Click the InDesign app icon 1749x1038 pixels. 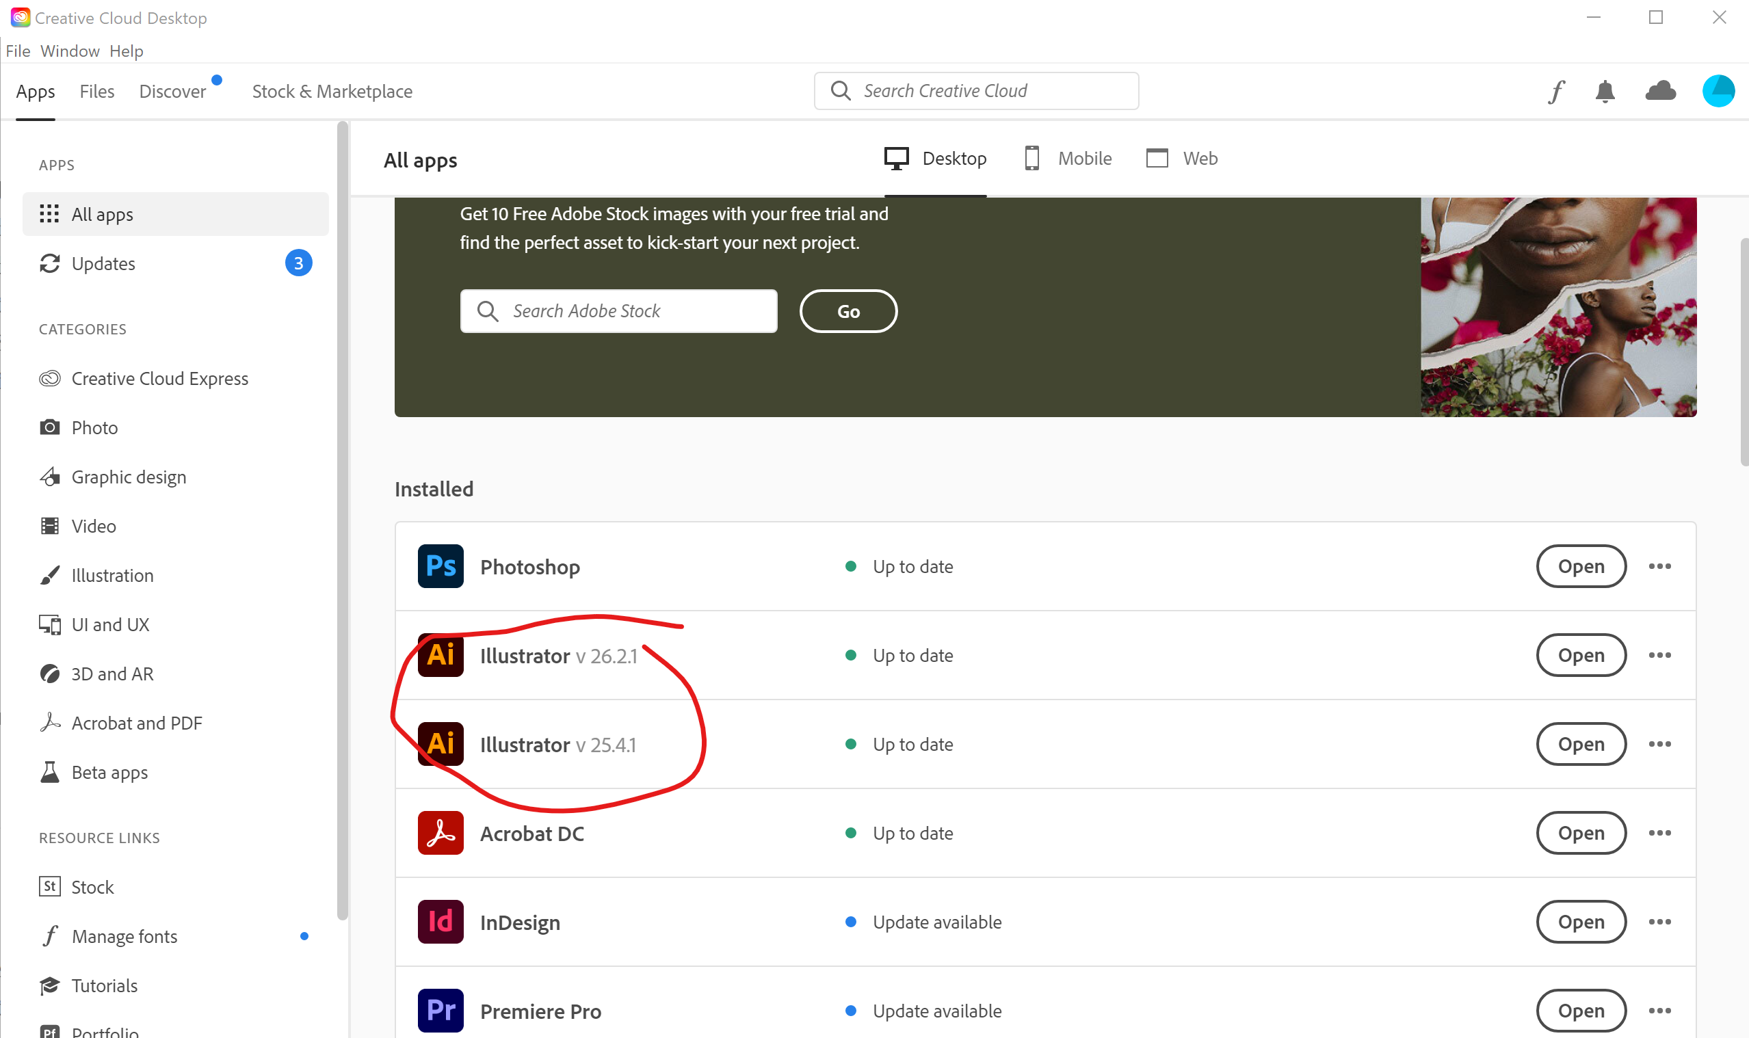pyautogui.click(x=440, y=921)
